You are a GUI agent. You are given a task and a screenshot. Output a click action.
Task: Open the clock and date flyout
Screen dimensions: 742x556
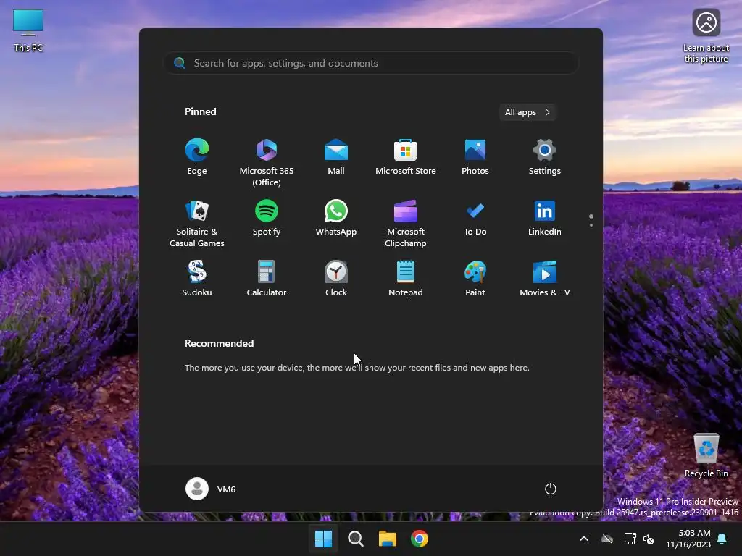click(x=688, y=539)
